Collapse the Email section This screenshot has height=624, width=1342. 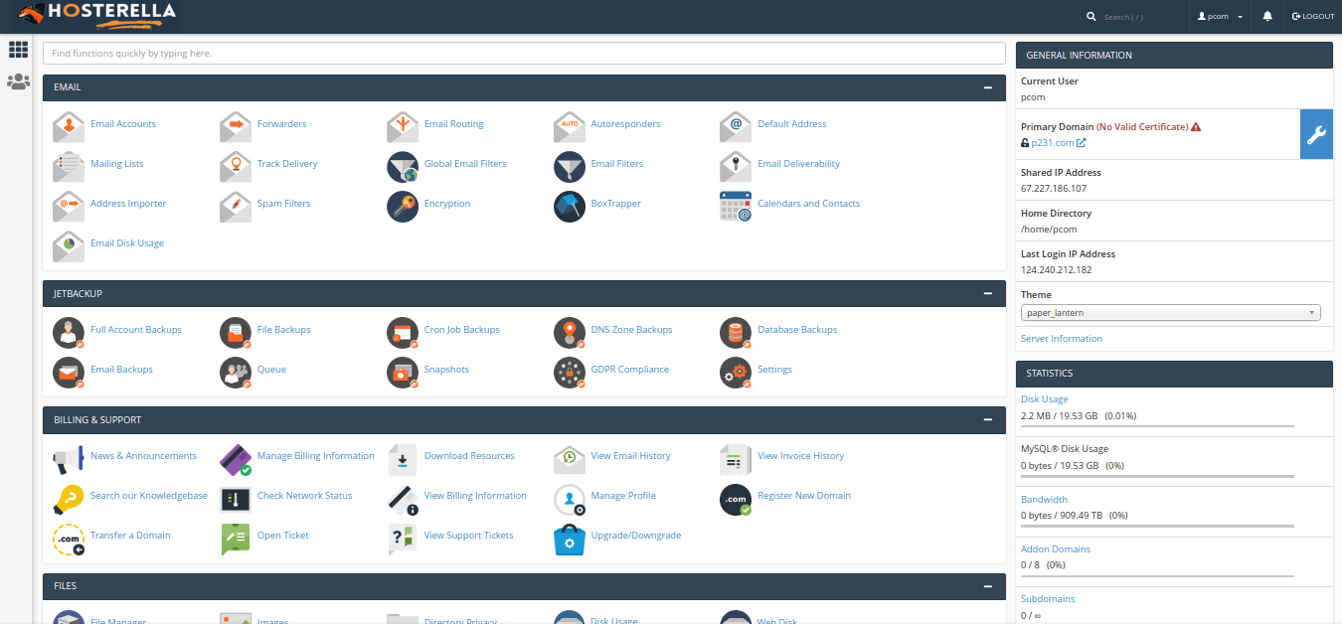pyautogui.click(x=987, y=87)
